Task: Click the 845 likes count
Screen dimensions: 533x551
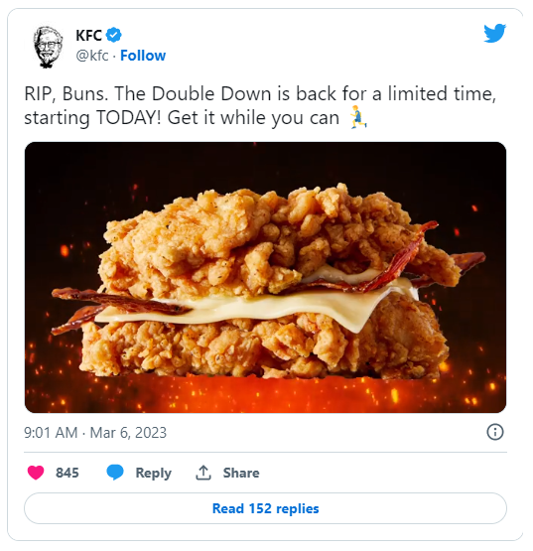Action: tap(67, 473)
